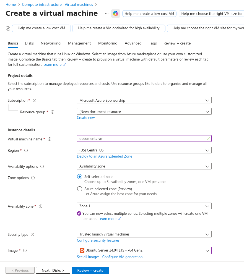Image resolution: width=244 pixels, height=280 pixels.
Task: Click Virtual machine name info icon
Action: click(50, 139)
